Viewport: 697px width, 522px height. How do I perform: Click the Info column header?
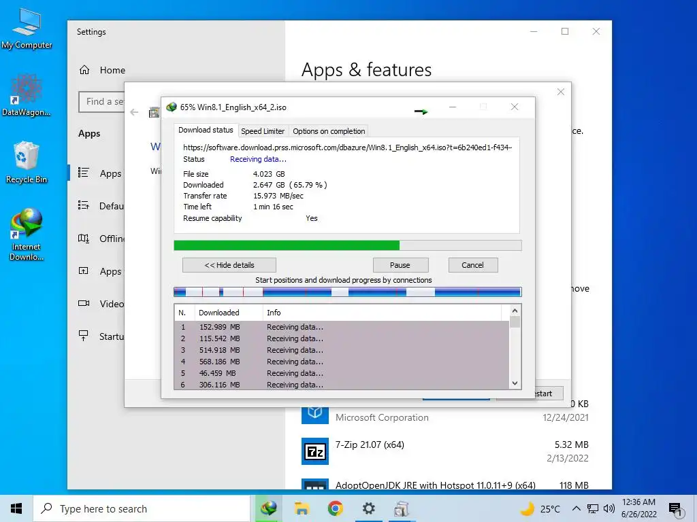[x=382, y=313]
